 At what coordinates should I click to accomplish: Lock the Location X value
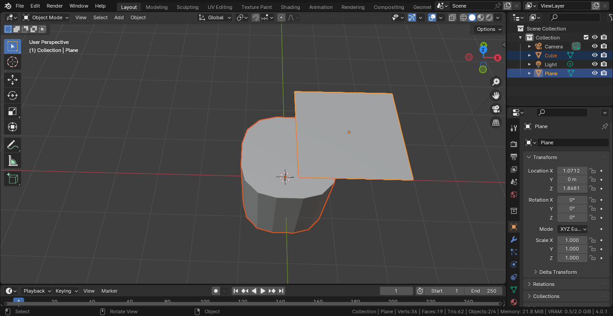pos(592,171)
